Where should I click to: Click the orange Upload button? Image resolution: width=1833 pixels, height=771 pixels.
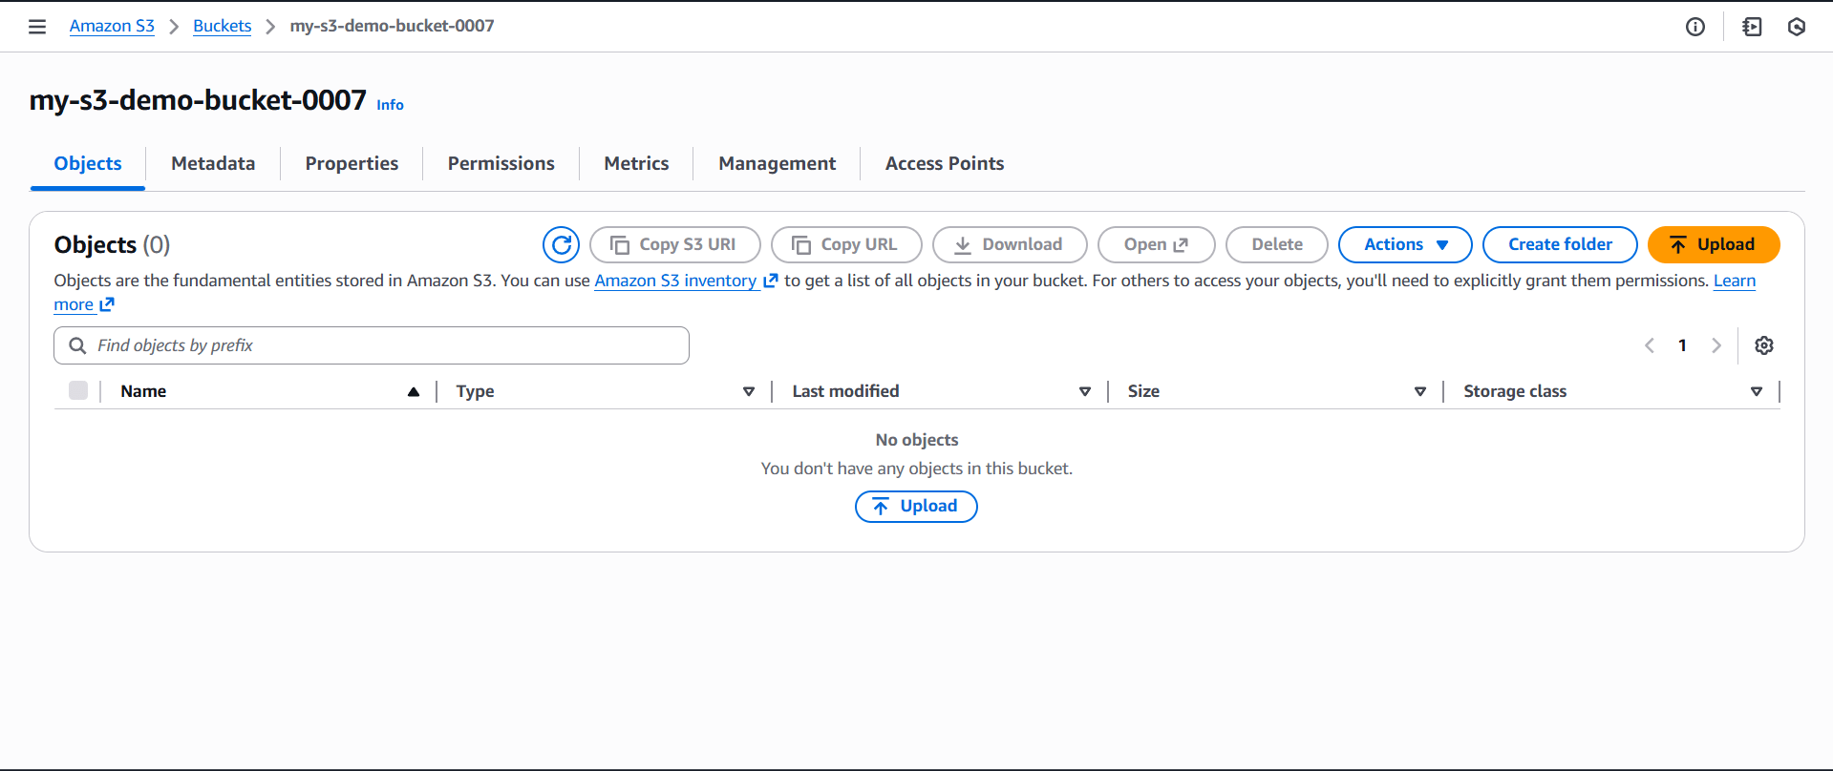point(1714,244)
